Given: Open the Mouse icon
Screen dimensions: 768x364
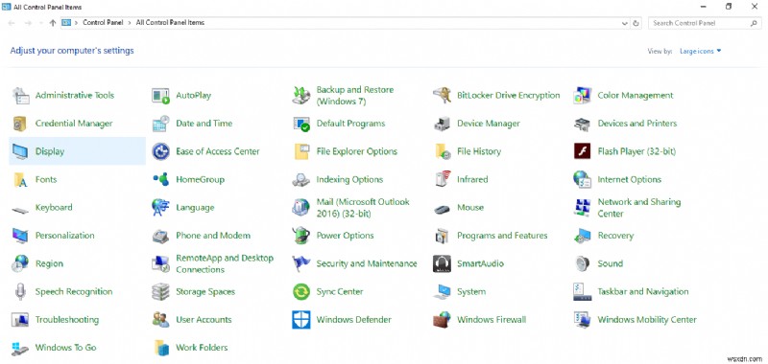Looking at the screenshot, I should coord(442,209).
